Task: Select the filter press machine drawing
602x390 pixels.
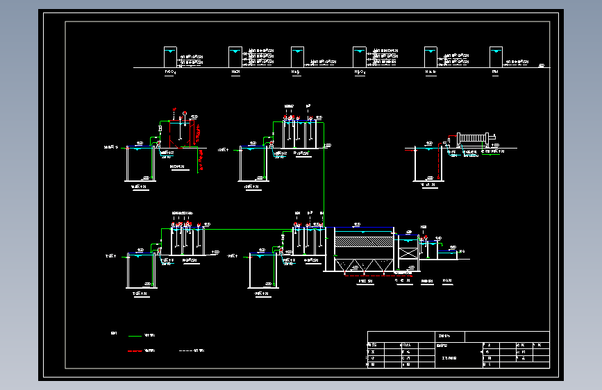Action: pos(476,139)
